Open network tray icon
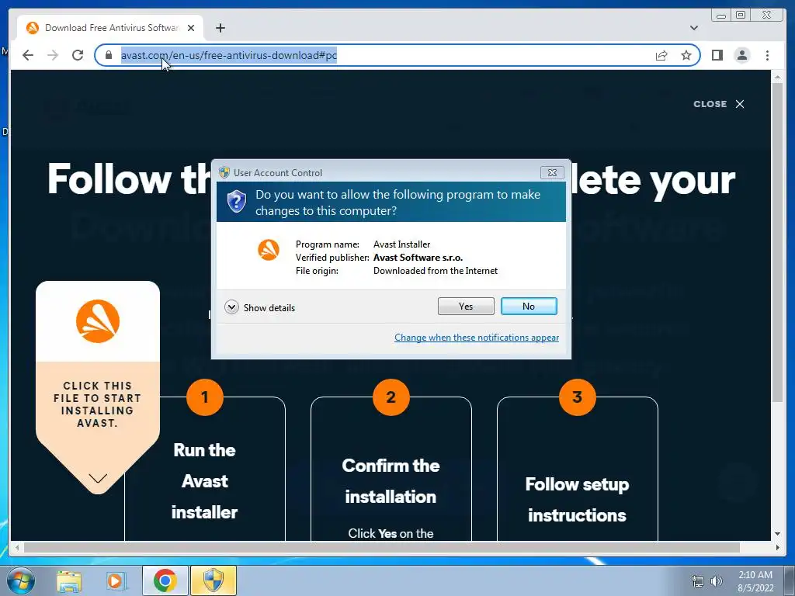 tap(698, 580)
